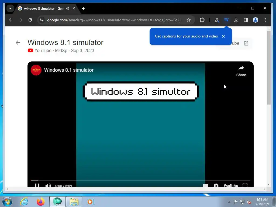Click the horizontal scrollbar right arrow
This screenshot has width=276, height=207.
click(x=264, y=189)
